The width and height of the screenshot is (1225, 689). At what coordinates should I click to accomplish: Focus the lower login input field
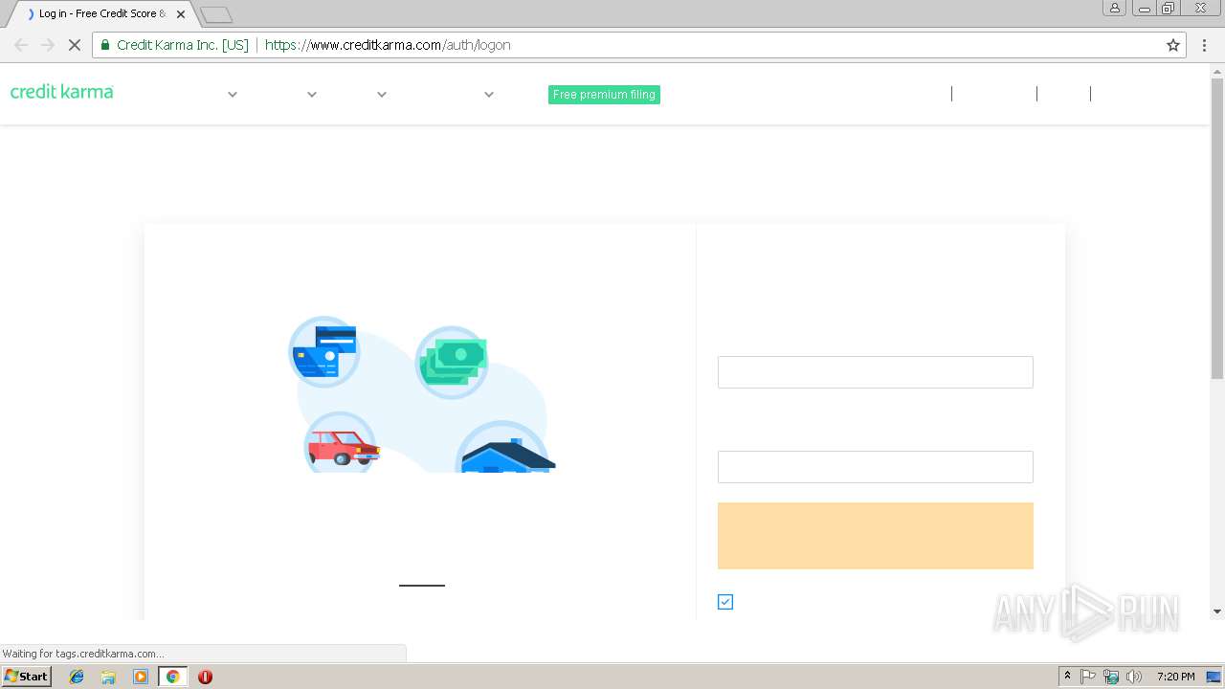(x=876, y=467)
